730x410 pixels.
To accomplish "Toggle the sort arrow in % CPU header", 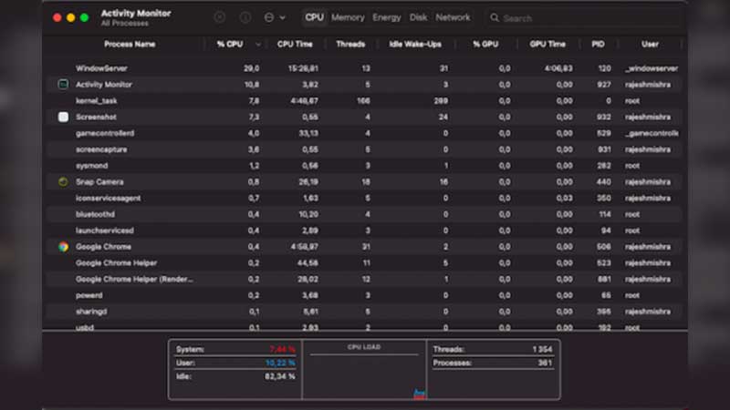I will (258, 45).
